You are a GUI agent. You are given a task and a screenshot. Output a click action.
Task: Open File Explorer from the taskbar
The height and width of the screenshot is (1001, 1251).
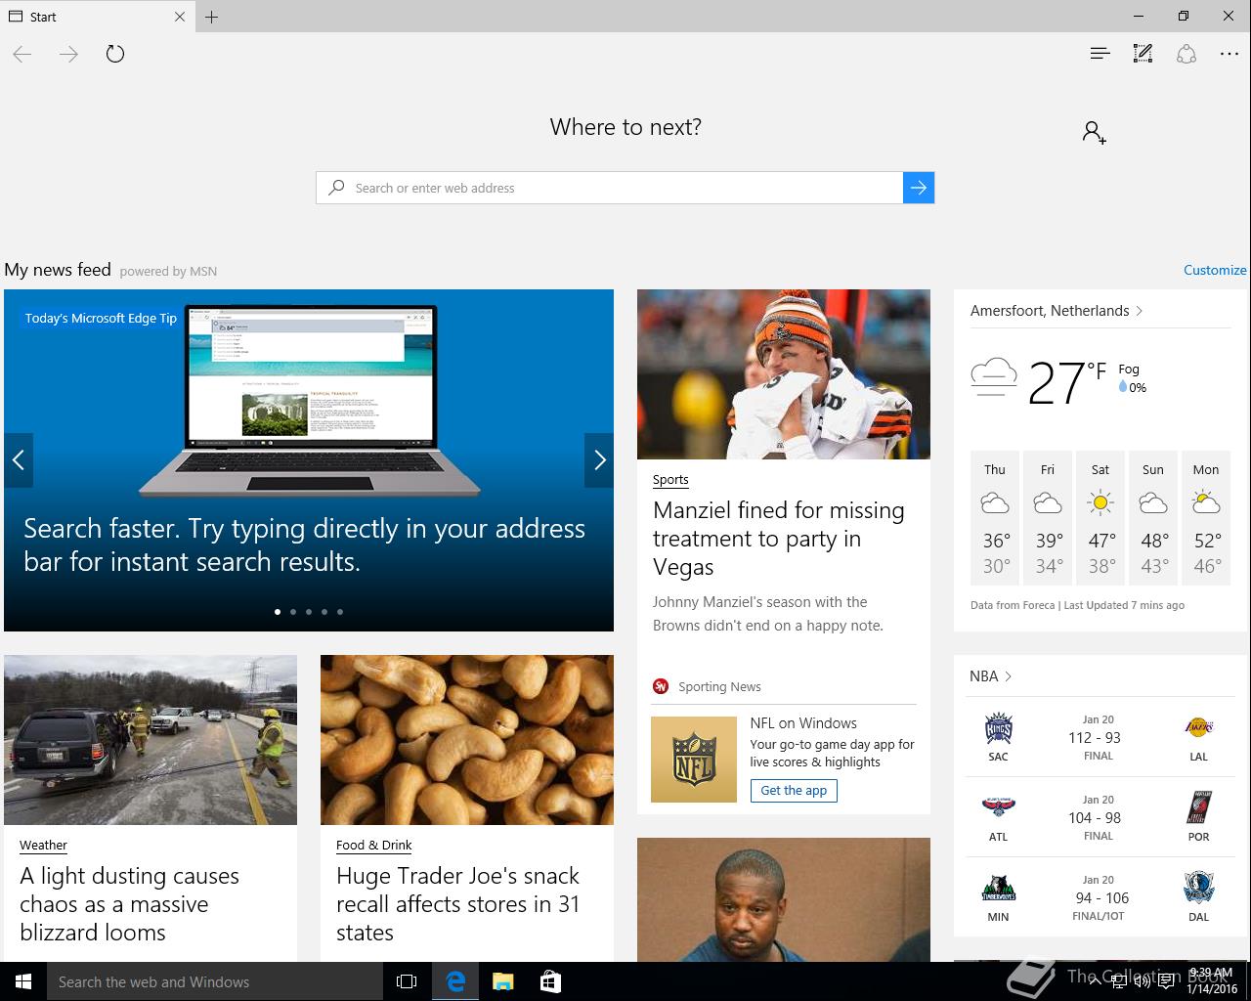(502, 981)
